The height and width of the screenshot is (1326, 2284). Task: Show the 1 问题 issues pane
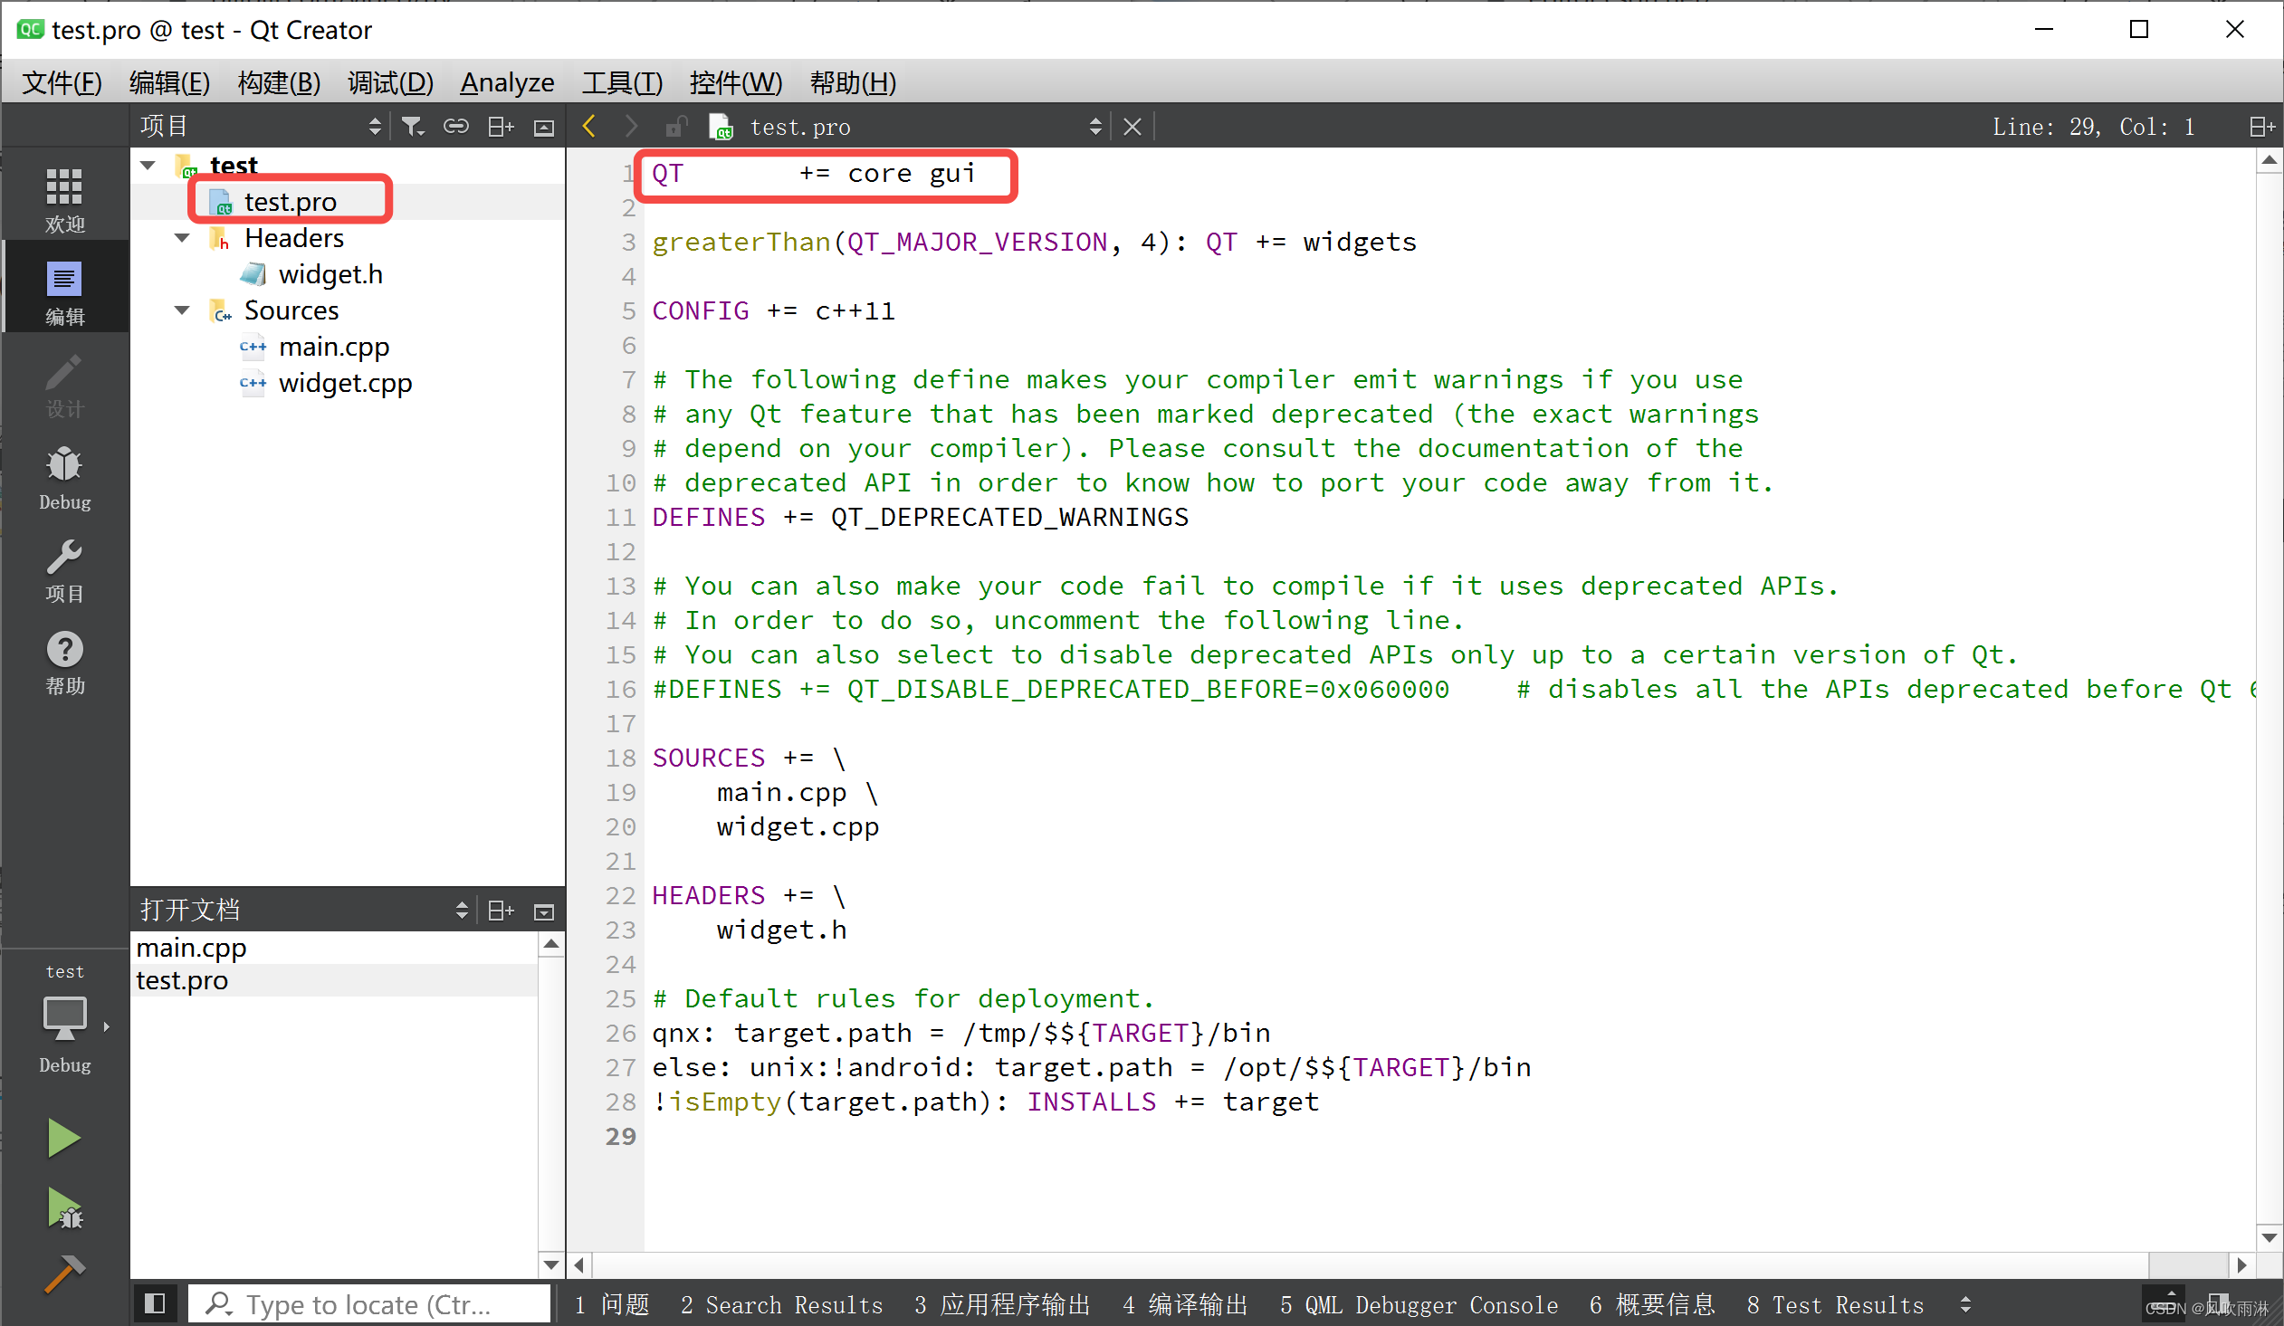pos(613,1305)
